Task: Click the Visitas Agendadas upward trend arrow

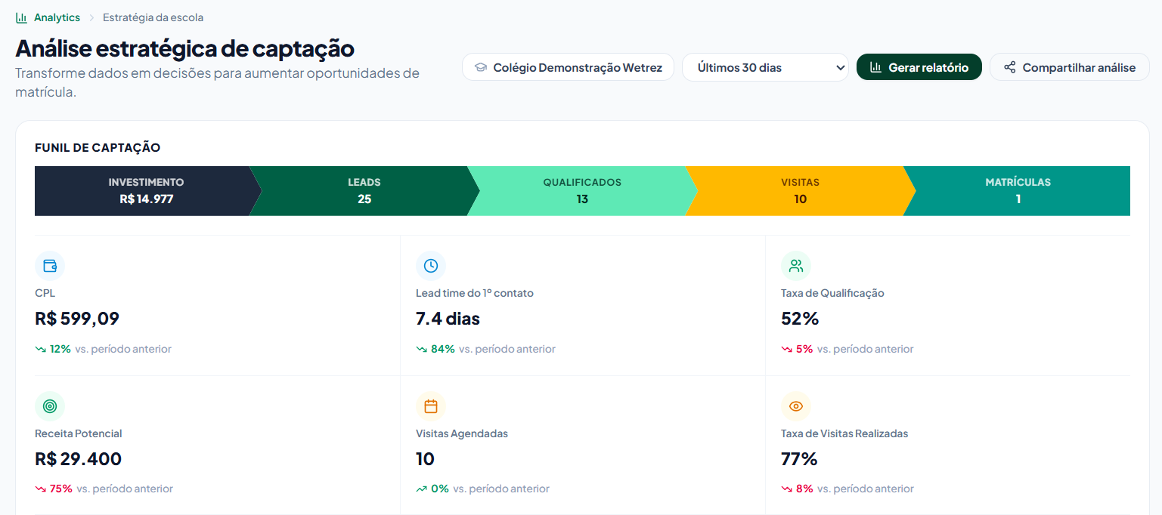Action: 421,489
